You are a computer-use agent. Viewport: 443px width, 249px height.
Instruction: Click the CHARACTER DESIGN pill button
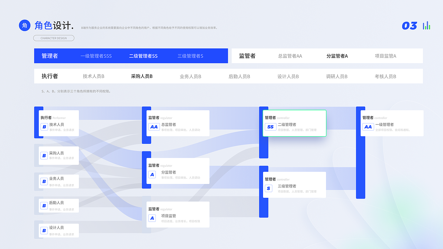point(54,38)
